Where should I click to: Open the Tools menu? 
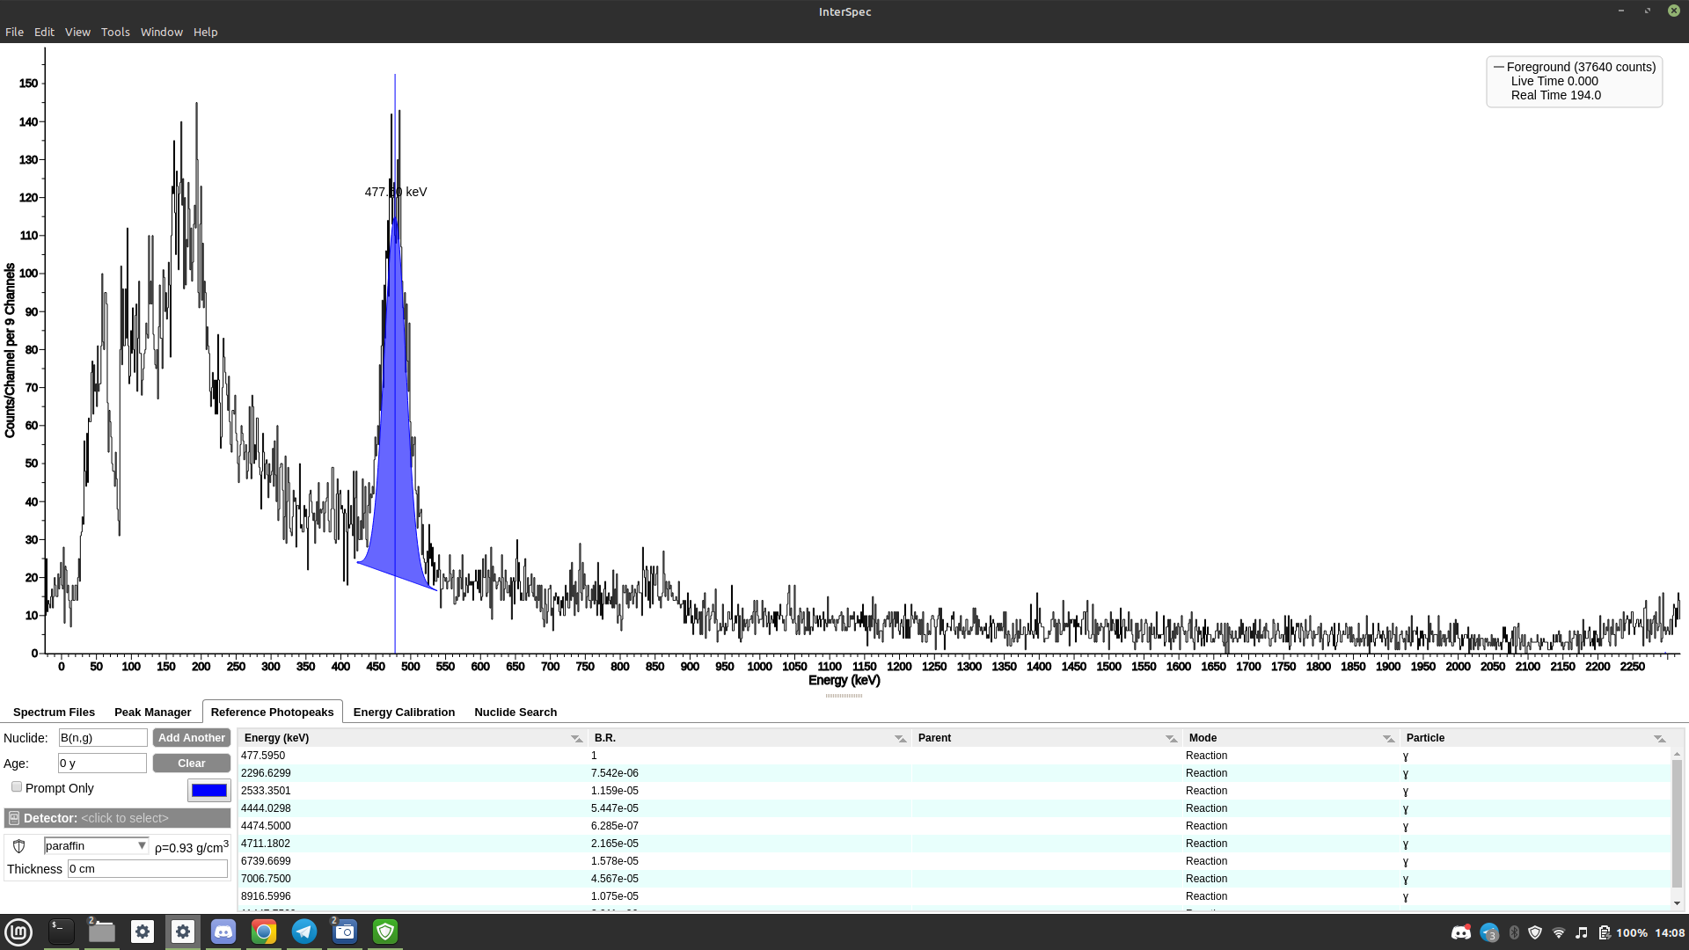(115, 32)
